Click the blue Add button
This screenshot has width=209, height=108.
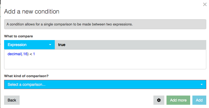tap(199, 100)
